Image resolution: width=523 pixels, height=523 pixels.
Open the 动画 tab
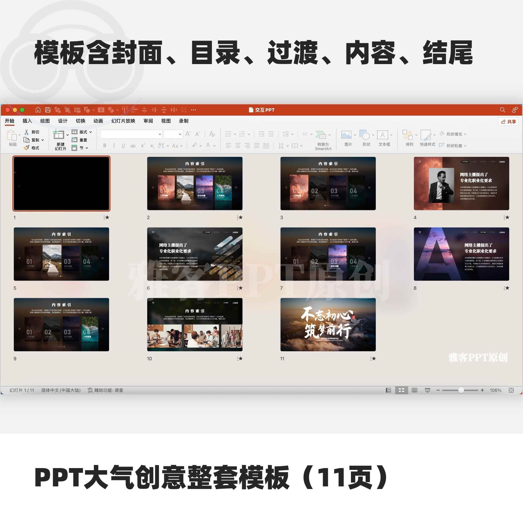click(x=98, y=121)
